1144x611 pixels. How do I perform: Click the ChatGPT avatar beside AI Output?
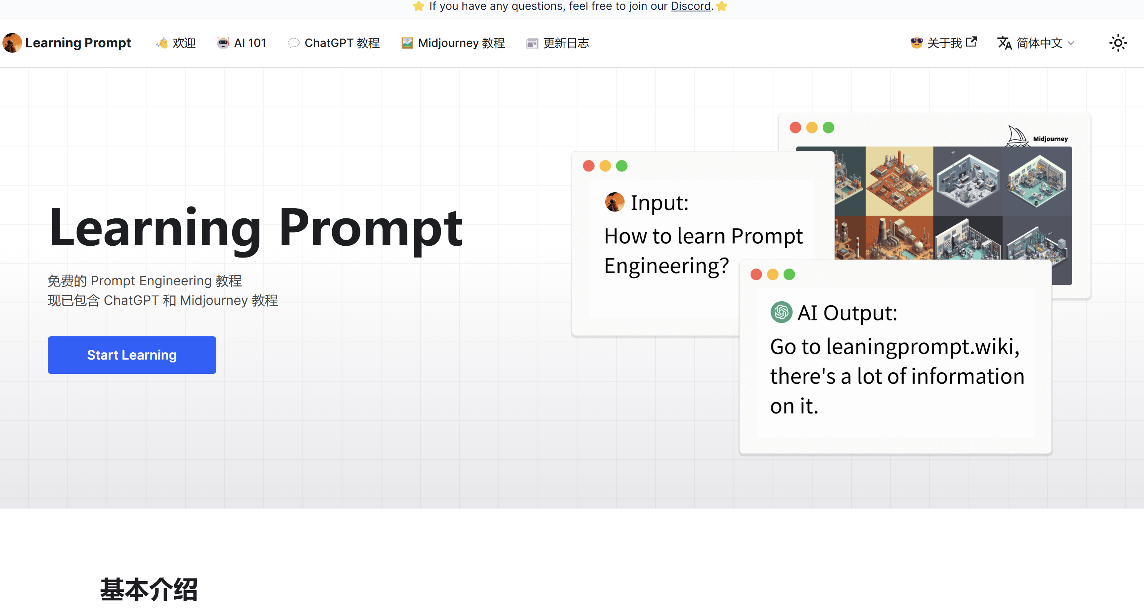[781, 312]
